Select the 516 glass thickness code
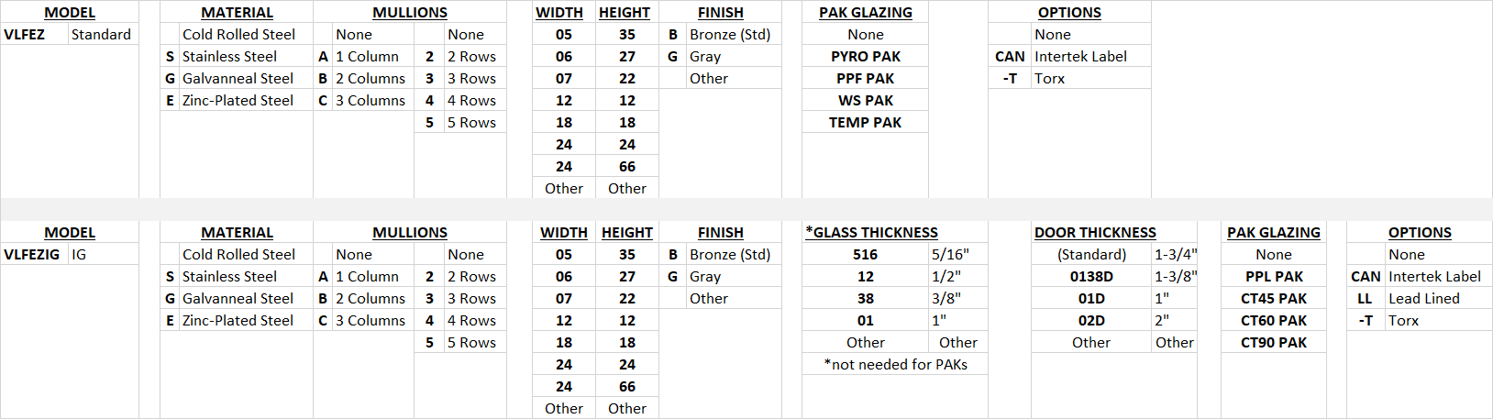 coord(865,255)
